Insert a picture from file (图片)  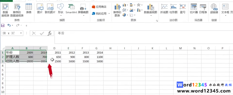click(40, 9)
